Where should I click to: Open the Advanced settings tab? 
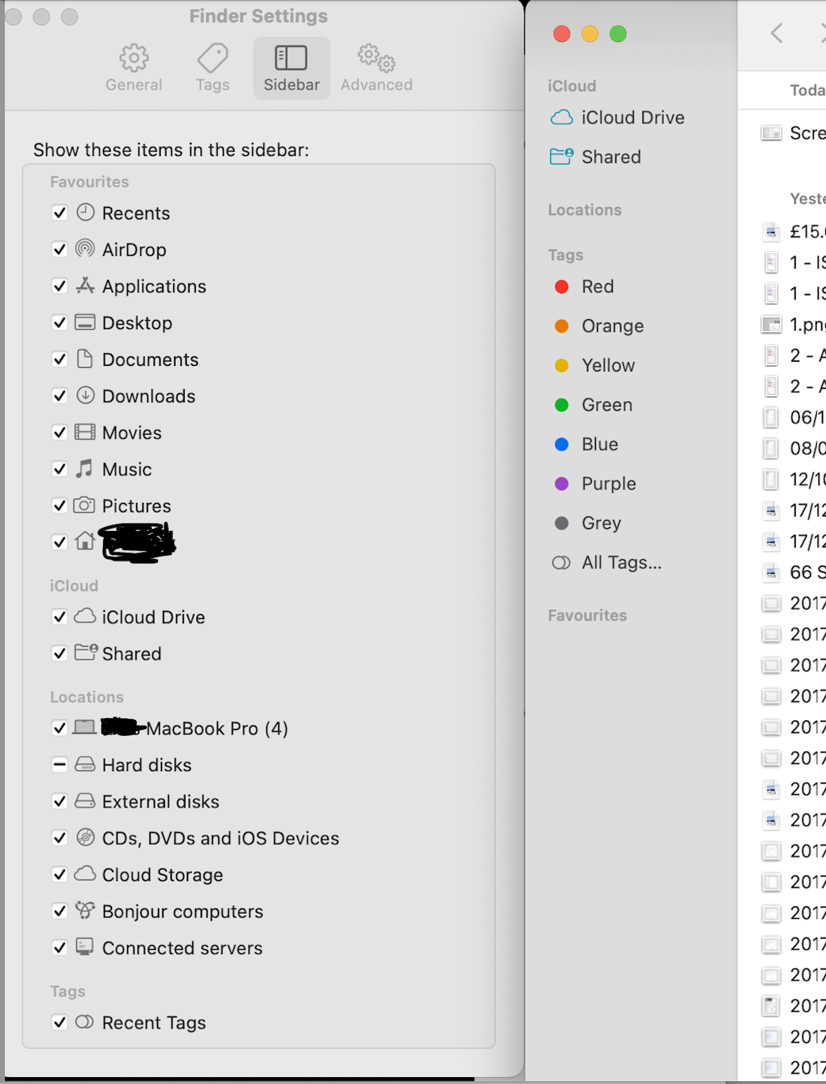pos(377,68)
